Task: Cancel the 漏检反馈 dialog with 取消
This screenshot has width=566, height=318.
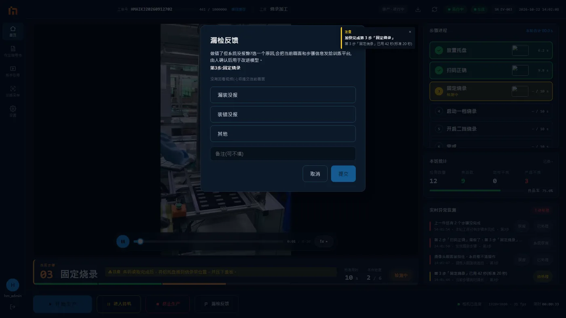Action: coord(315,174)
